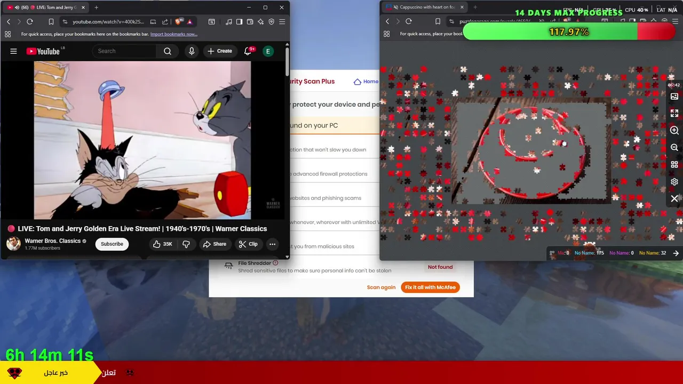Image resolution: width=683 pixels, height=384 pixels.
Task: Open the account avatar labeled E
Action: [268, 51]
